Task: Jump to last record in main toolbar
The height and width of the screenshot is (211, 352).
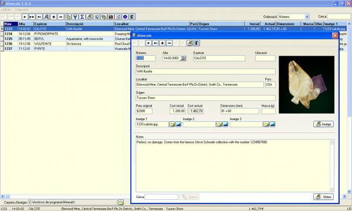Action: 39,17
